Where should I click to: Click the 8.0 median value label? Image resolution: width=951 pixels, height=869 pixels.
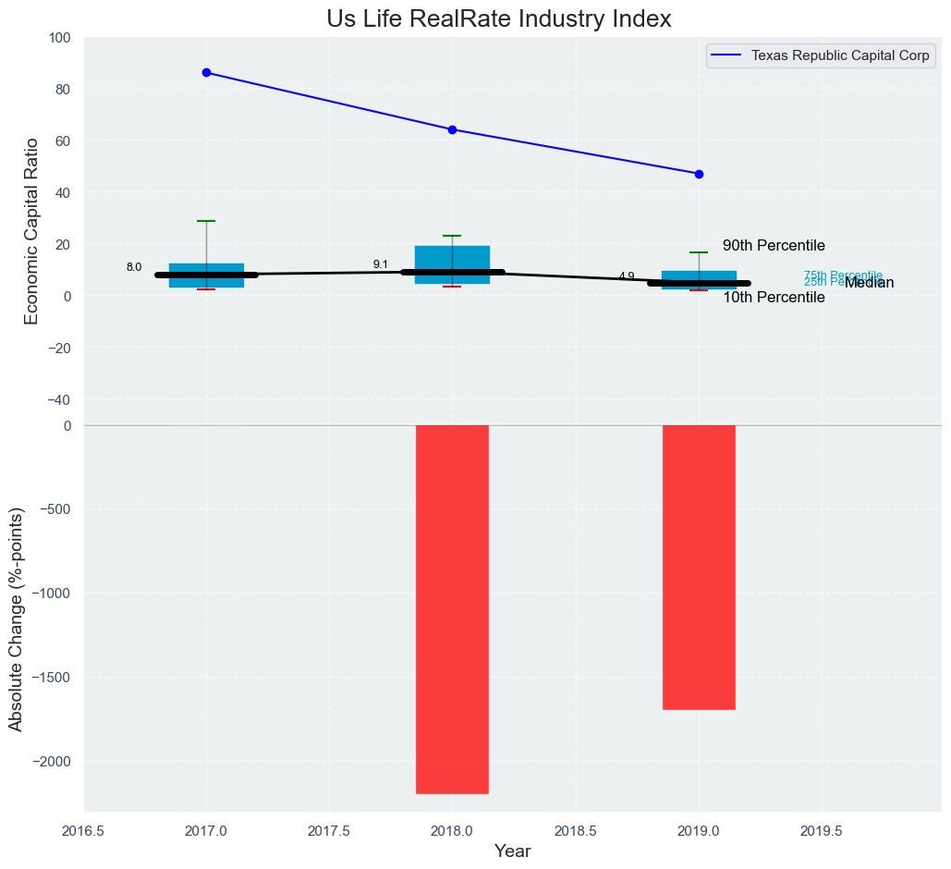tap(134, 268)
